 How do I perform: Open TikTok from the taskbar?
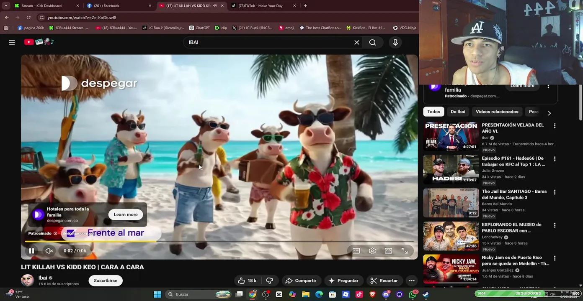click(359, 294)
